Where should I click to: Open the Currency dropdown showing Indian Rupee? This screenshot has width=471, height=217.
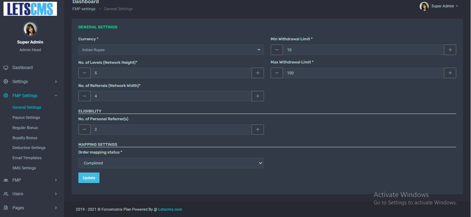pyautogui.click(x=171, y=50)
